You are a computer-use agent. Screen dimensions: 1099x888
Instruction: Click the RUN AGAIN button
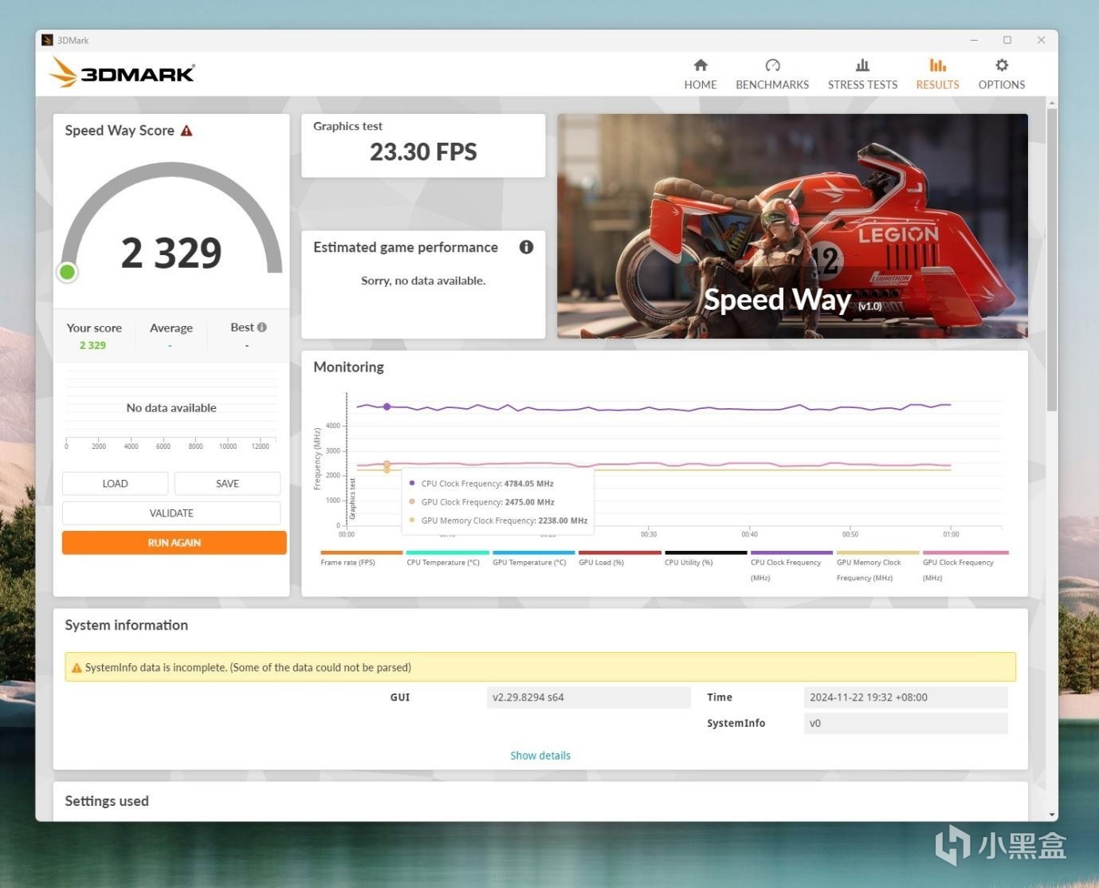(x=174, y=543)
